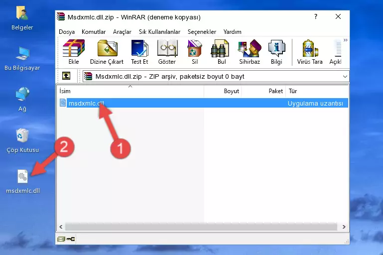
Task: Open the archive path dropdown
Action: tap(345, 77)
